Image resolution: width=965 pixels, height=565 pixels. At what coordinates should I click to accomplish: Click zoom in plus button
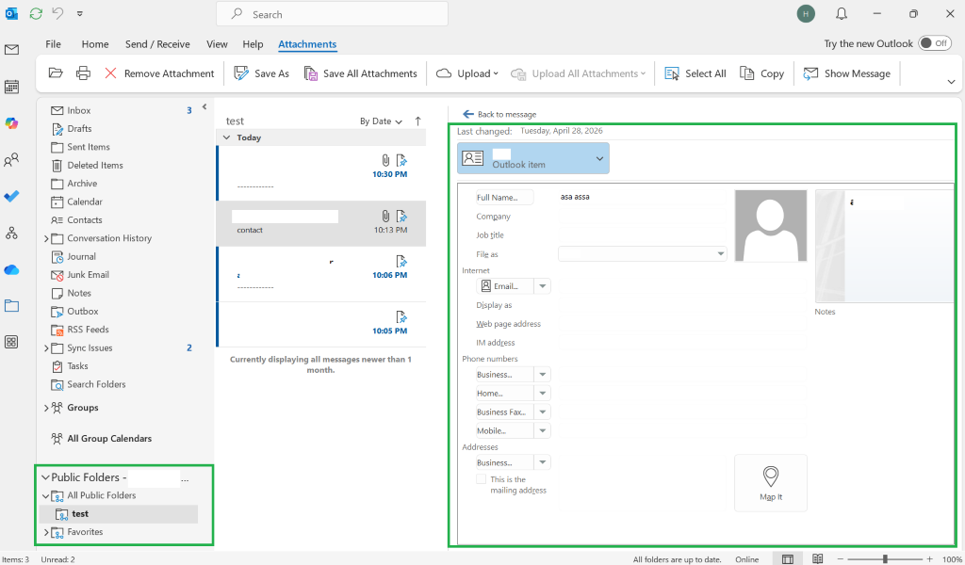[929, 558]
